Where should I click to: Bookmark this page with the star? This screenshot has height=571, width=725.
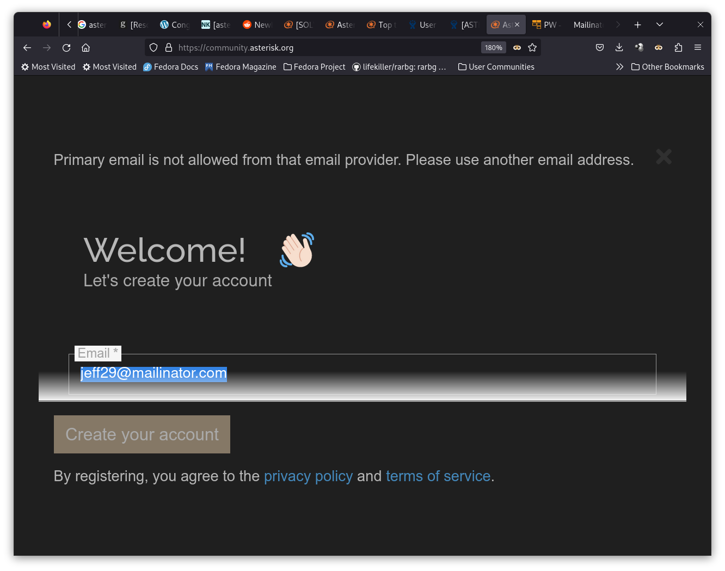coord(532,48)
